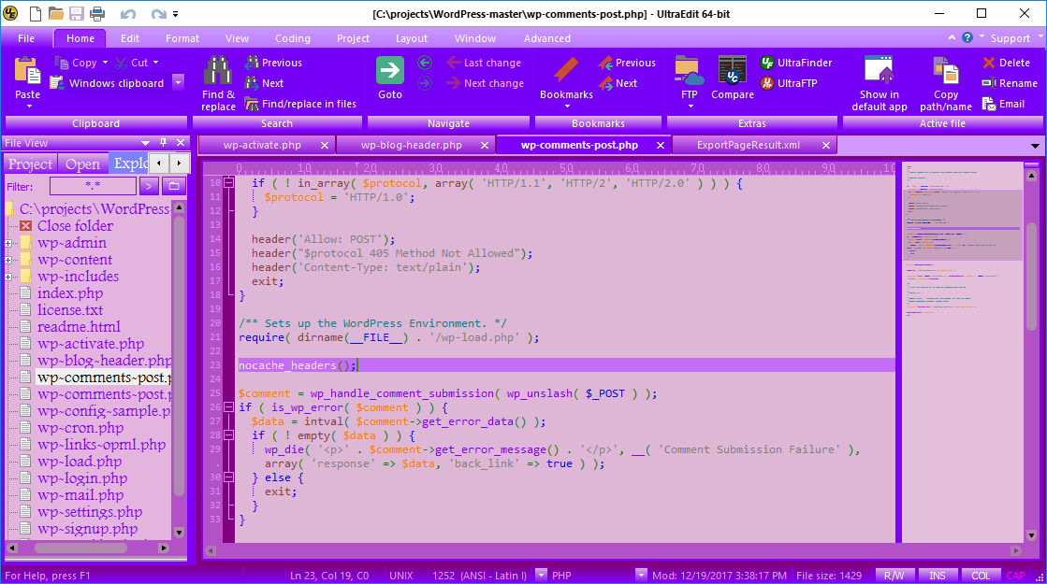Open the Windows clipboard dropdown
Viewport: 1047px width, 584px height.
tap(178, 83)
